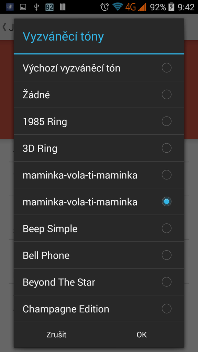Select the Champagne Edition radio button
This screenshot has height=352, width=198.
pyautogui.click(x=167, y=309)
